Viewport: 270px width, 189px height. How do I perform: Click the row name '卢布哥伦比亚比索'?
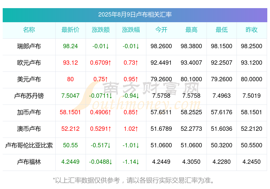tap(29, 145)
